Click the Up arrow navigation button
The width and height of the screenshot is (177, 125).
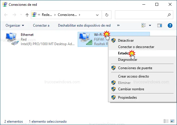click(27, 15)
